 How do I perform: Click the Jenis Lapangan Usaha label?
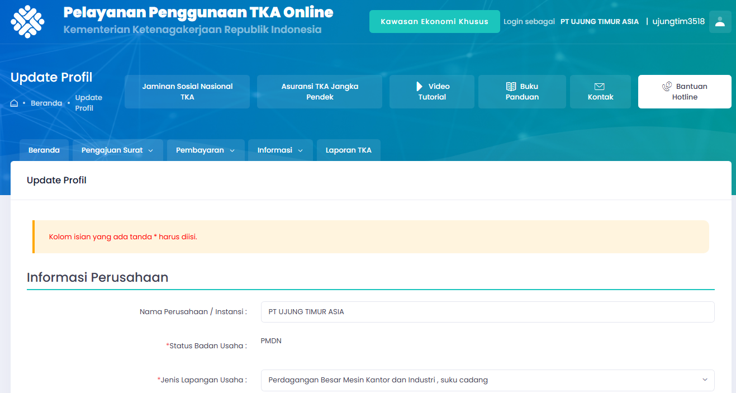[202, 380]
